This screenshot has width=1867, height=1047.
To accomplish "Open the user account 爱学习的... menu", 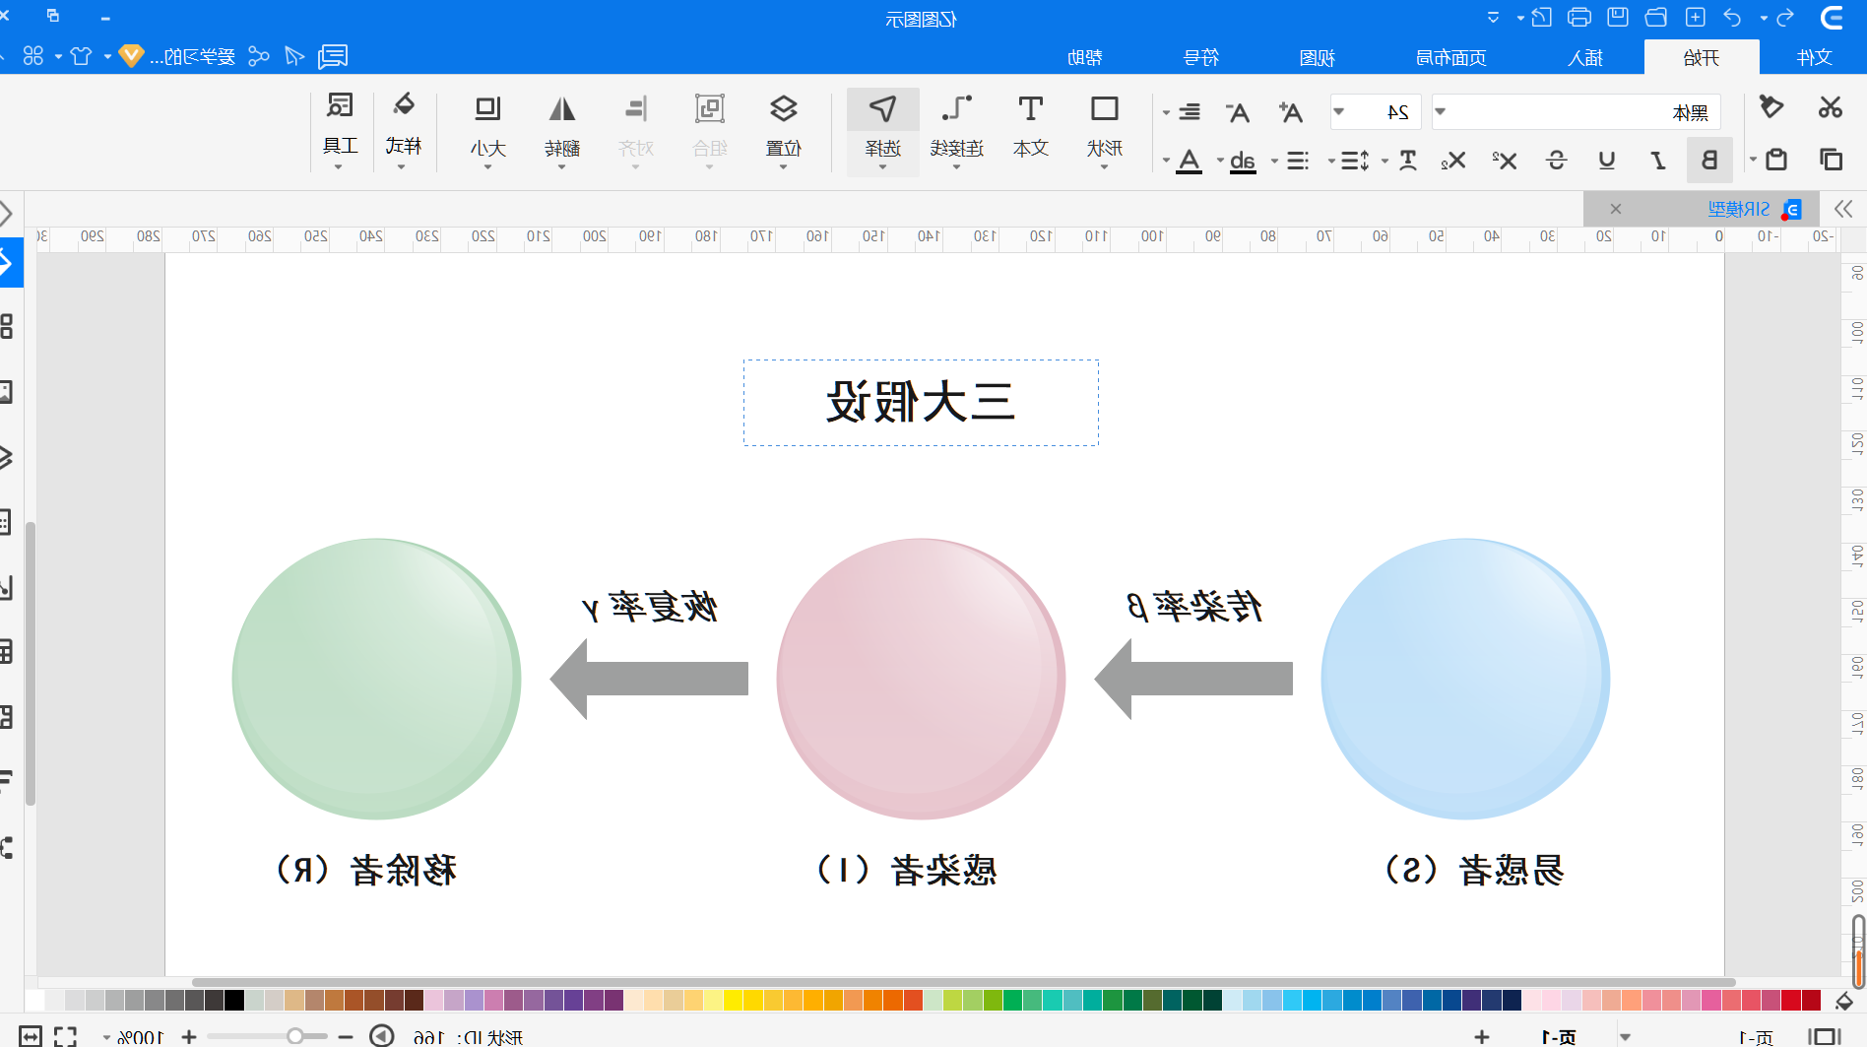I will coord(192,56).
